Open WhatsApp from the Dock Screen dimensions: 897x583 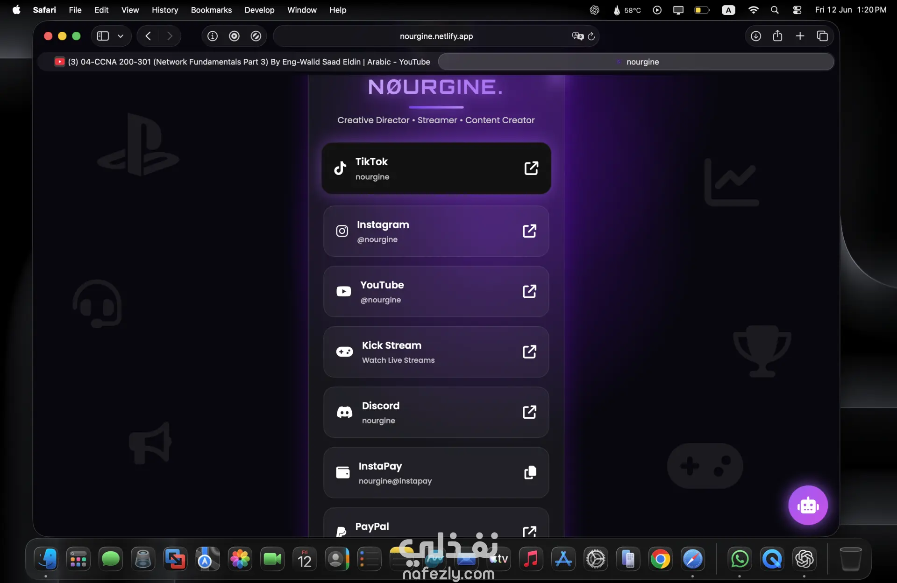coord(740,559)
